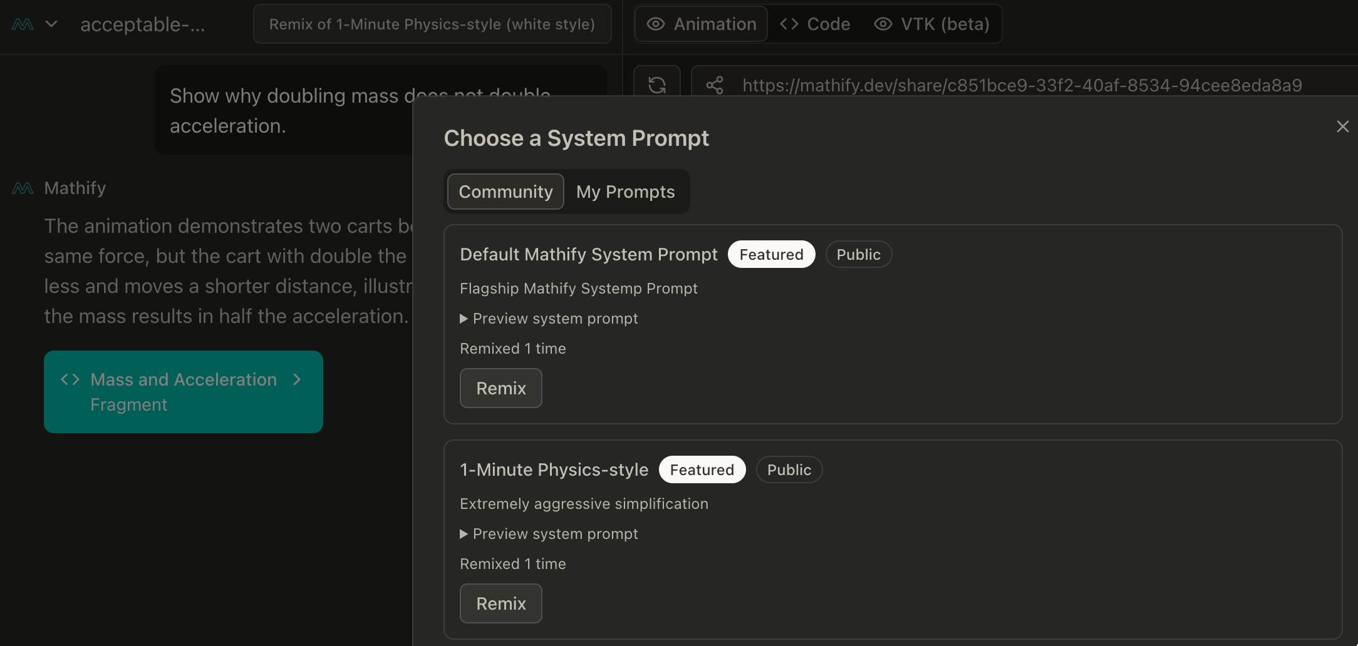1358x646 pixels.
Task: Remix the Default Mathify System Prompt
Action: tap(500, 388)
